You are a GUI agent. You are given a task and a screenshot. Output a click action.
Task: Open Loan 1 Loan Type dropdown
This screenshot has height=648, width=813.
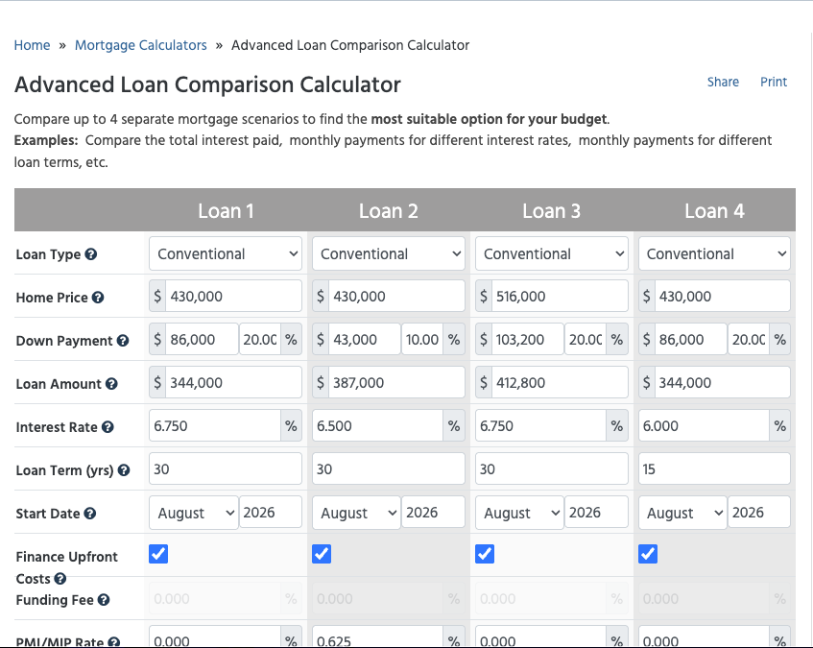pos(226,253)
